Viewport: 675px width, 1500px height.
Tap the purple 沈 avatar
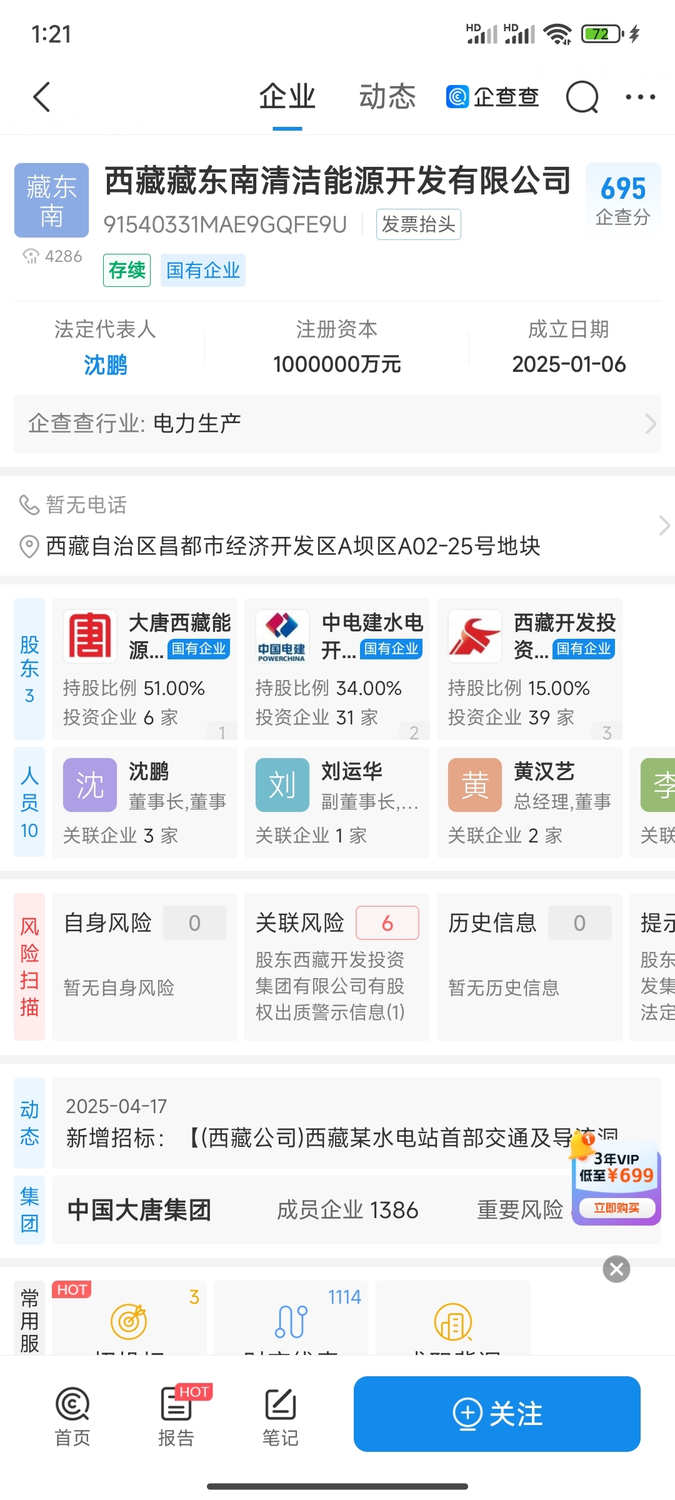90,785
